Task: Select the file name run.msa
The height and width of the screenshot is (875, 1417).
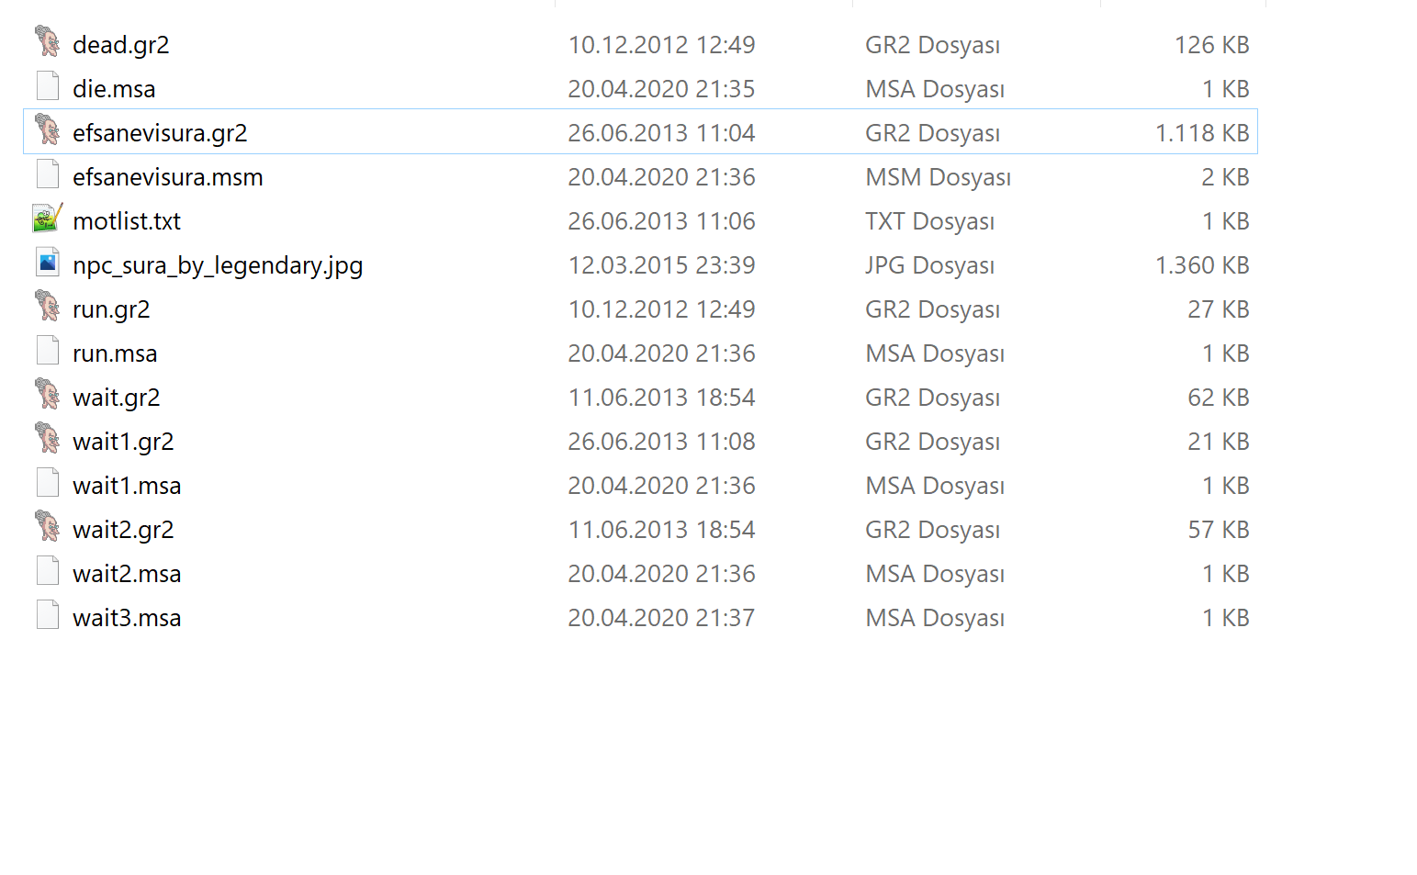Action: [x=115, y=353]
